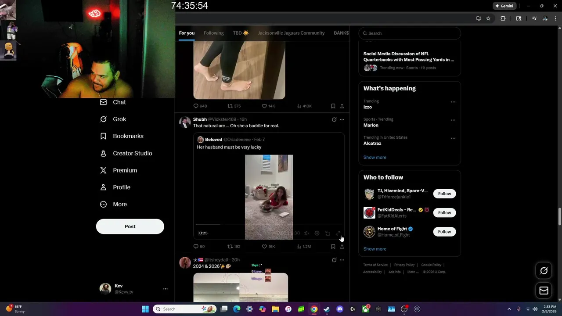
Task: Open the floating Grok button
Action: [x=544, y=271]
